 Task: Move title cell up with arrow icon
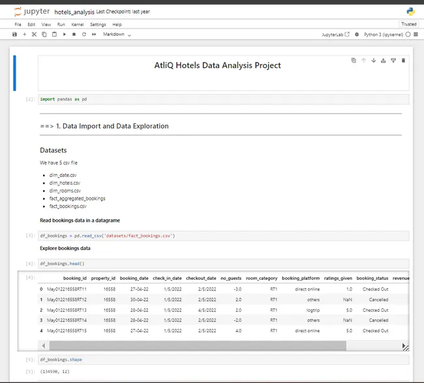(363, 60)
